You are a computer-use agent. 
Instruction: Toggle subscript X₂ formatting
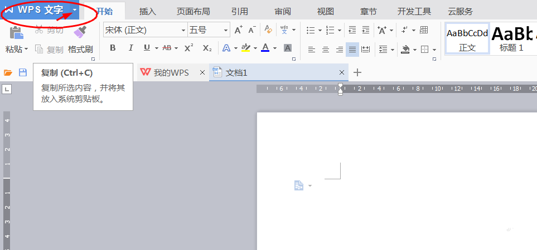tap(207, 48)
